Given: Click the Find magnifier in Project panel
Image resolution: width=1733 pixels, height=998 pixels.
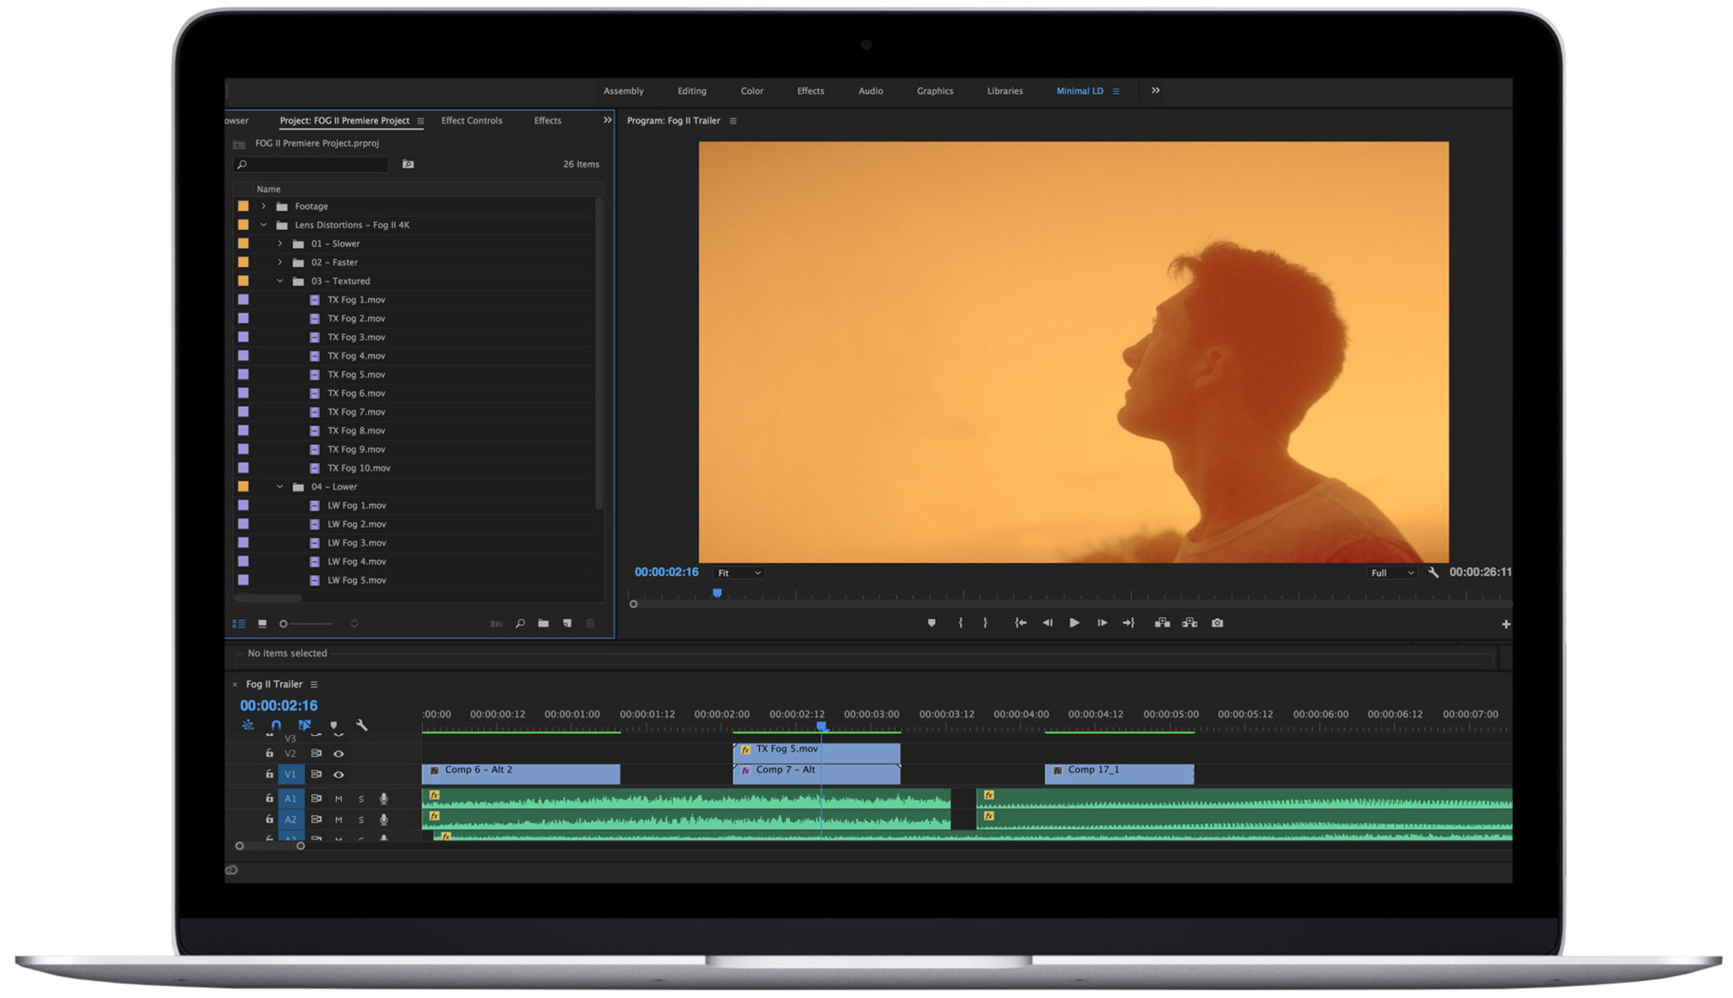Looking at the screenshot, I should pyautogui.click(x=520, y=624).
